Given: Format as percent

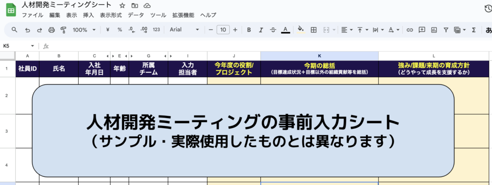Looking at the screenshot, I should pos(120,30).
